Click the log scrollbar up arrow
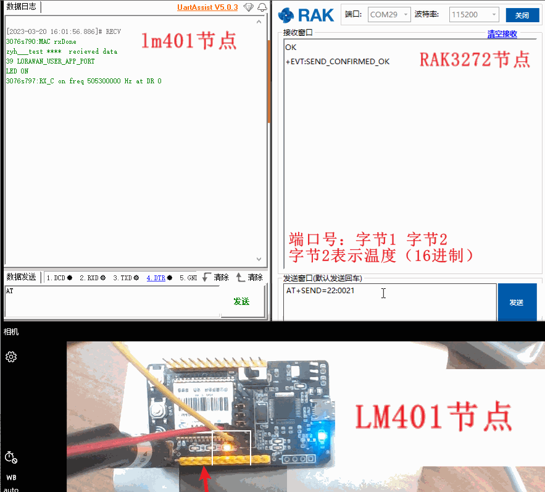Screen dimensions: 545x492 [x=259, y=22]
